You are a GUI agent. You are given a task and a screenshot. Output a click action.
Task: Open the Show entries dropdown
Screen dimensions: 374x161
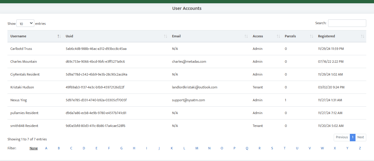(x=25, y=23)
